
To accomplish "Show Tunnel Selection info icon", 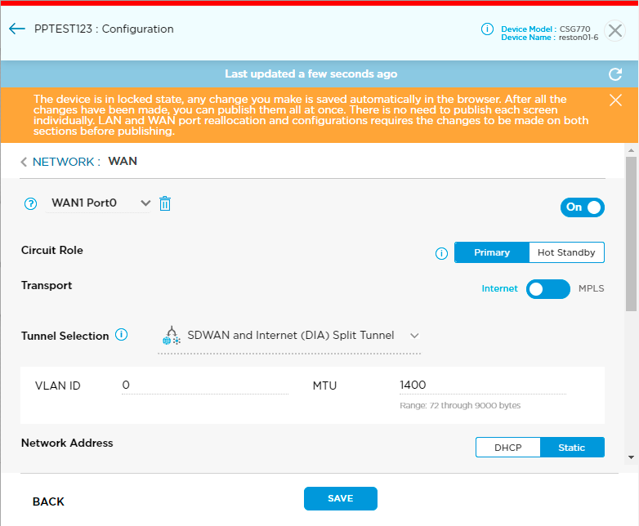I will [x=122, y=335].
